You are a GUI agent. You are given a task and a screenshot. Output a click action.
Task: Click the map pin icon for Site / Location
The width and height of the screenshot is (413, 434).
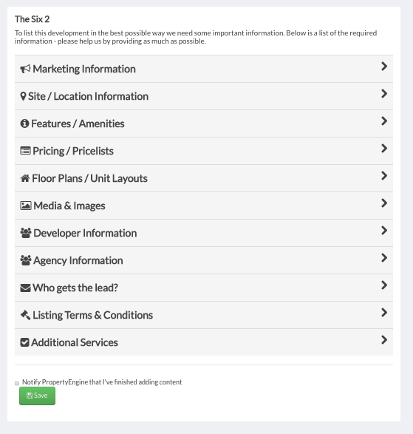point(23,96)
